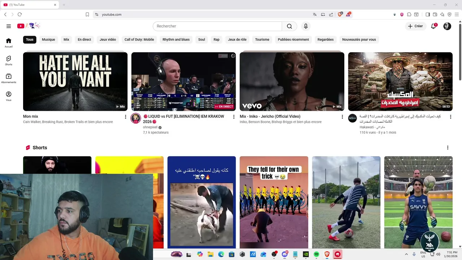Viewport: 462px width, 260px height.
Task: Select the En direct filter chip
Action: (x=84, y=39)
